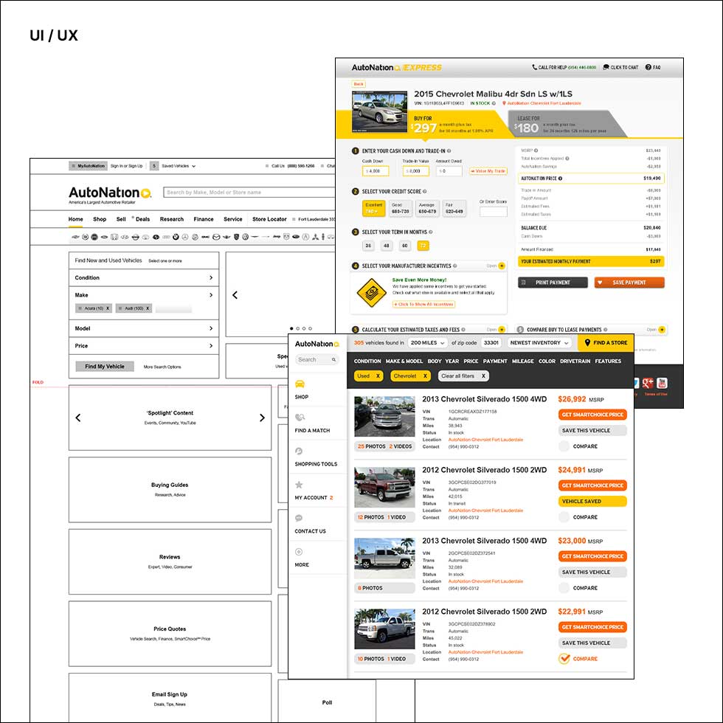Open the Shop car icon in listing sidebar
Image resolution: width=723 pixels, height=723 pixels.
click(300, 384)
